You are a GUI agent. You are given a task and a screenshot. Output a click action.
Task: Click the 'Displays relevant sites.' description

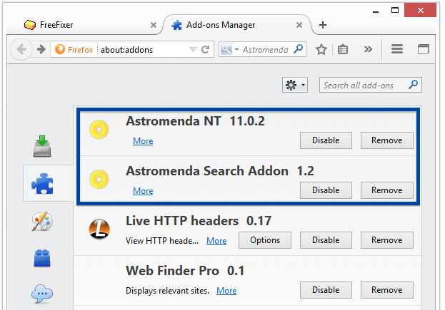click(167, 291)
